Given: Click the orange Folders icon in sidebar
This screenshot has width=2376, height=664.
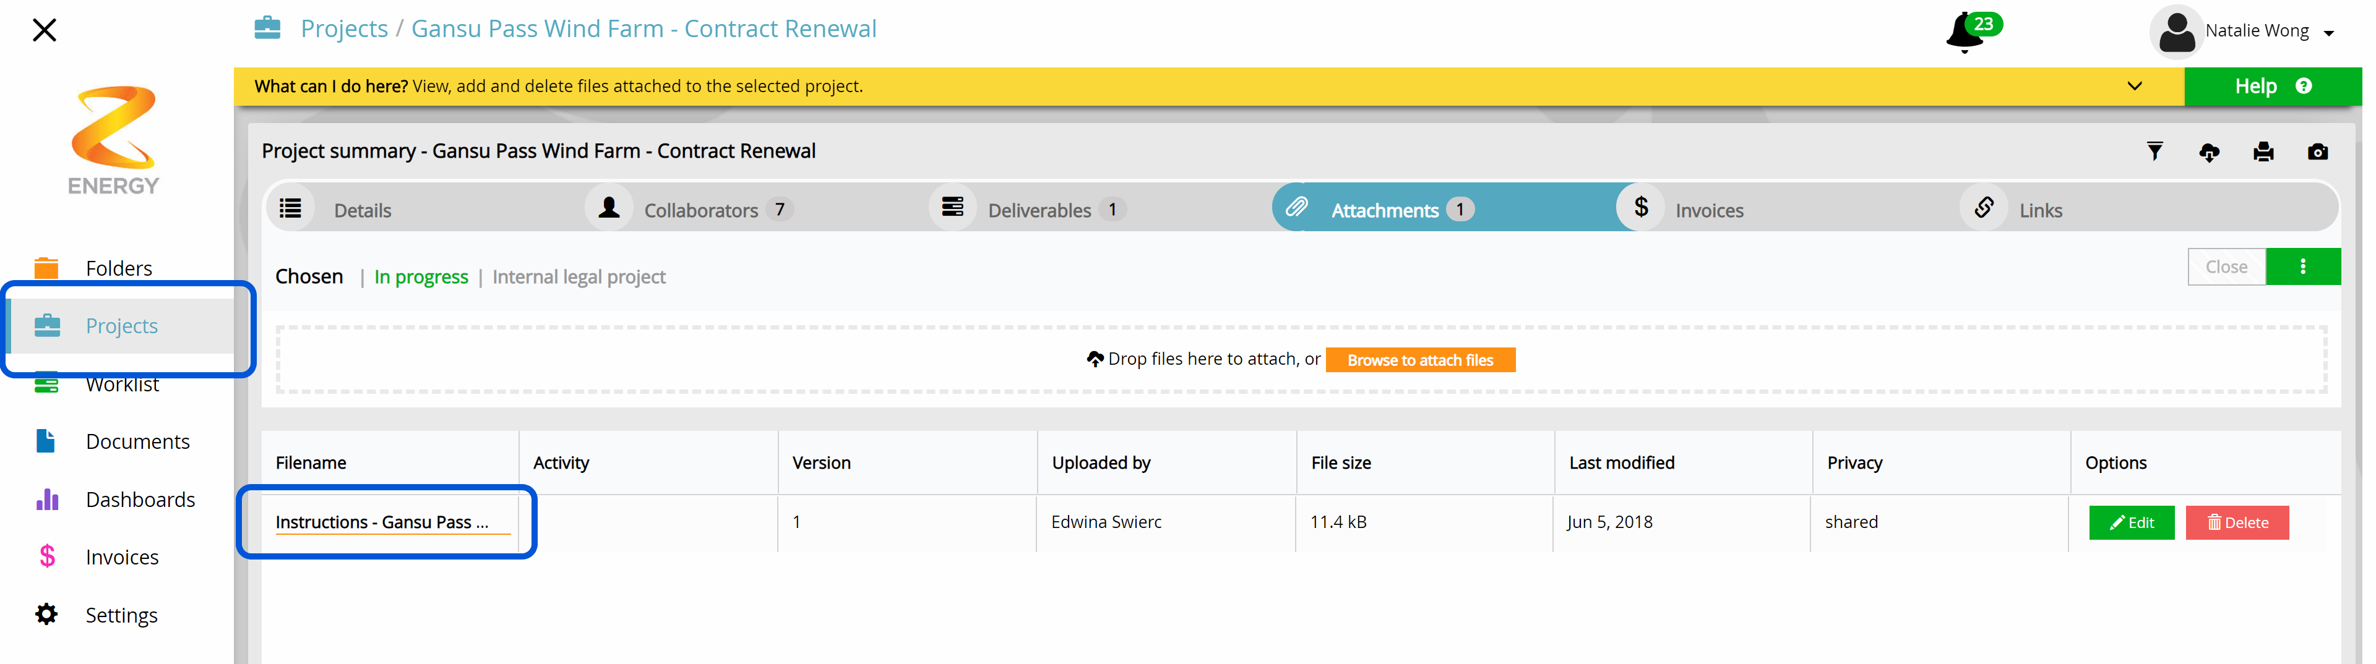Looking at the screenshot, I should (x=46, y=268).
